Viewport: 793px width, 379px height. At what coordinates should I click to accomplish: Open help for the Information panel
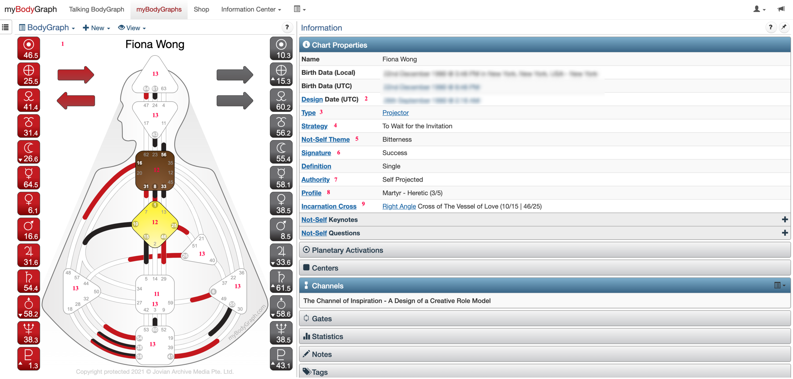coord(770,27)
